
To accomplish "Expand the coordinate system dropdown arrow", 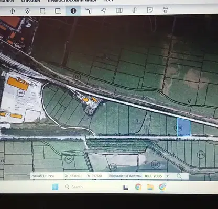I will pos(168,176).
